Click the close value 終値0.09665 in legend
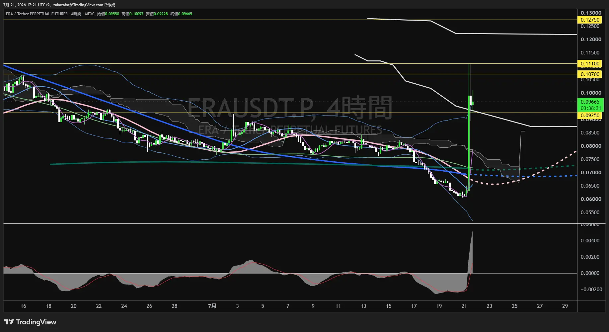 click(x=181, y=14)
